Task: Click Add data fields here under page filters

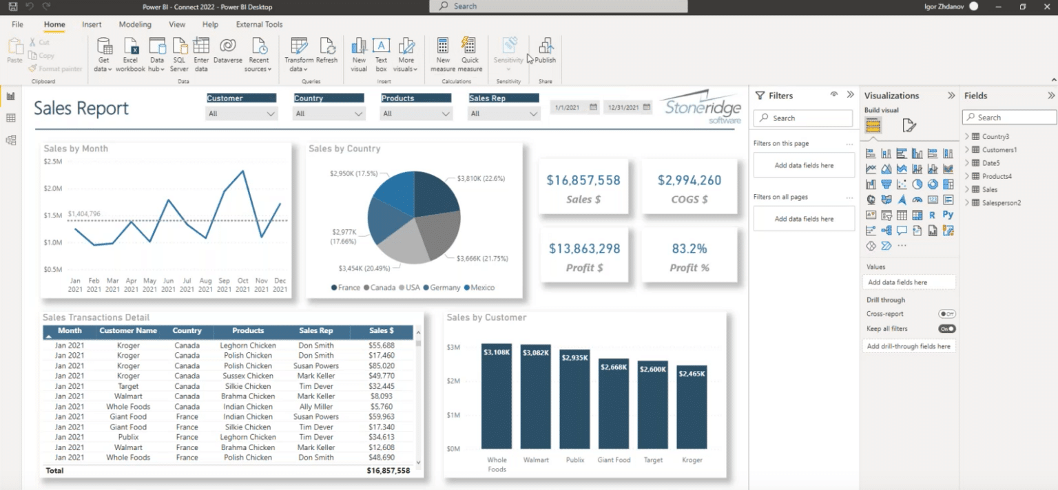Action: (804, 164)
